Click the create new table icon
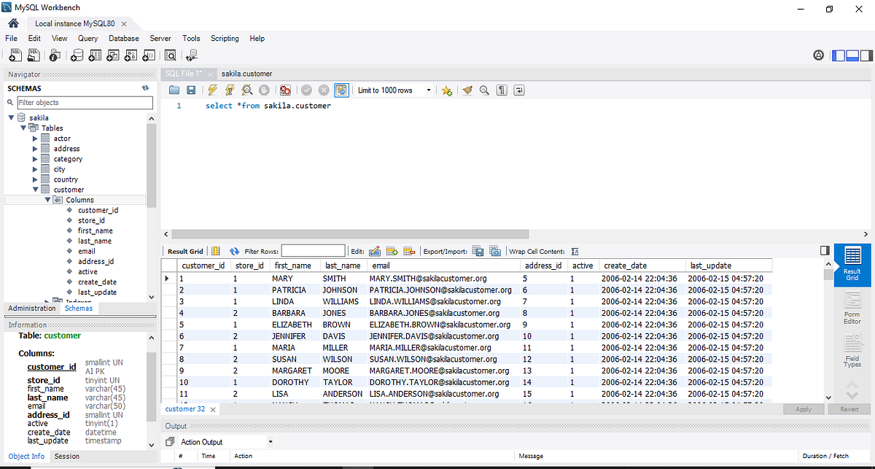Image resolution: width=875 pixels, height=469 pixels. click(95, 55)
